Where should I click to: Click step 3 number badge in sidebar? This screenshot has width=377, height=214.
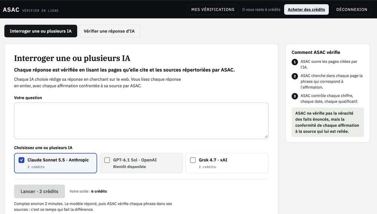pyautogui.click(x=295, y=96)
